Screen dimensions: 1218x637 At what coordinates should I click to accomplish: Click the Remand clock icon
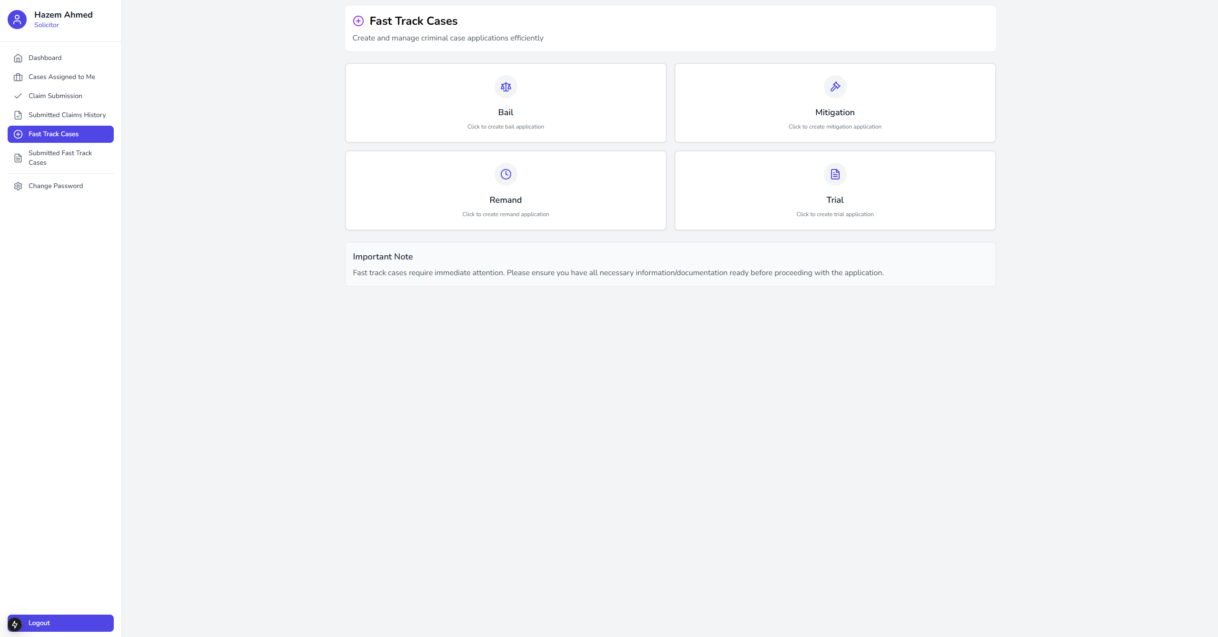pos(505,174)
